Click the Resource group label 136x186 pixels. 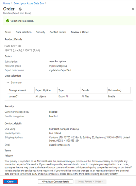click(x=13, y=66)
